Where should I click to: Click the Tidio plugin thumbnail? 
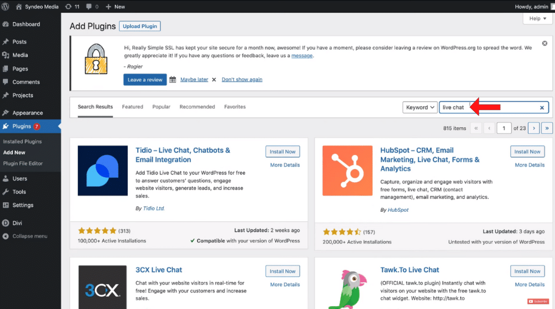click(103, 171)
